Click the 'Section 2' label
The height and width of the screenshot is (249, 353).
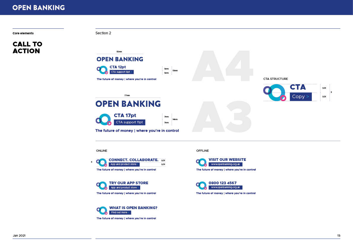[x=103, y=33]
